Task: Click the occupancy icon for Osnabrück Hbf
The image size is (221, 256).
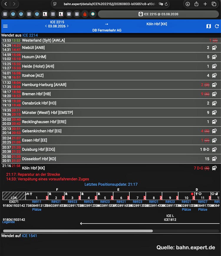Action: pyautogui.click(x=214, y=103)
